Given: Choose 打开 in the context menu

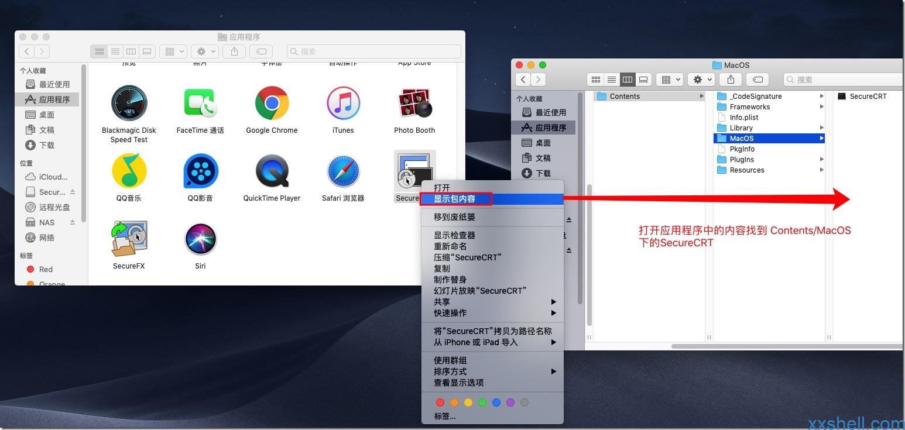Looking at the screenshot, I should (x=492, y=188).
